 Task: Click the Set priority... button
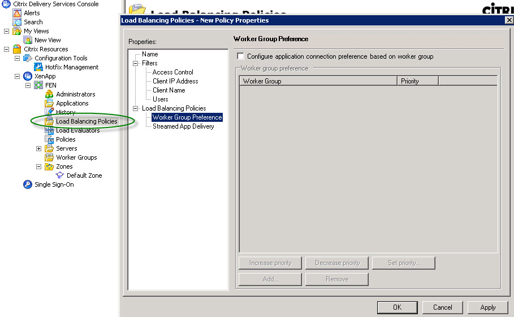tap(404, 263)
